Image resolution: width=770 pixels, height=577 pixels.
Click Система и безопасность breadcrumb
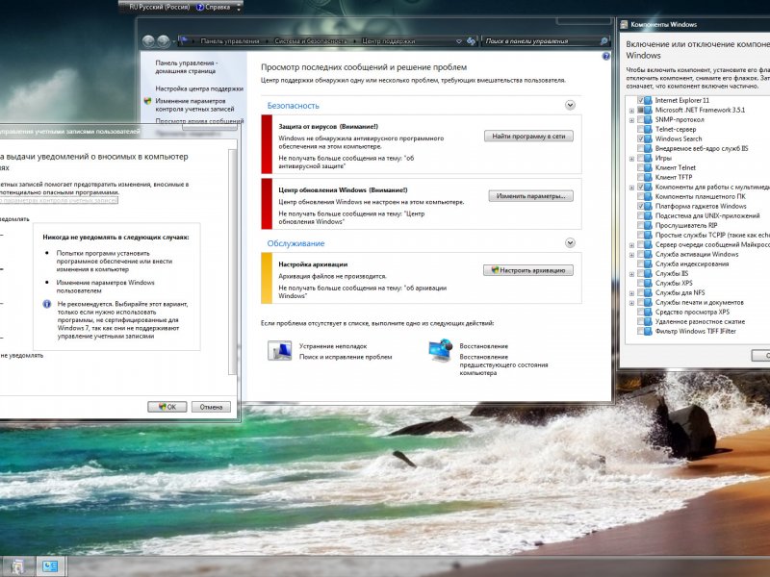[x=310, y=41]
